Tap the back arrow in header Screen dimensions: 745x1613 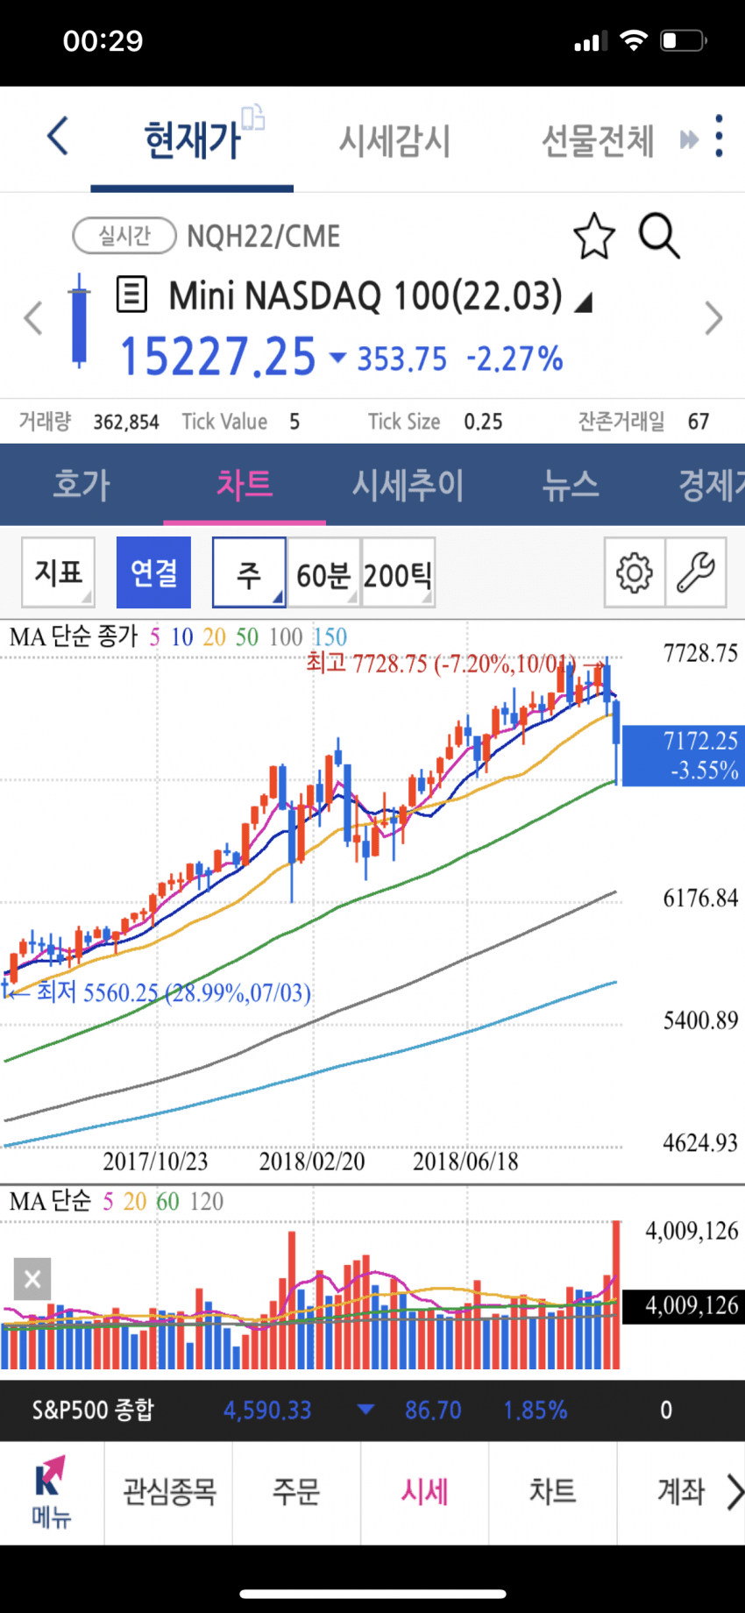(x=58, y=137)
